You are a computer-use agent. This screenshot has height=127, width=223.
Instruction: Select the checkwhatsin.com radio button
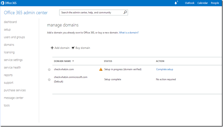tap(49, 69)
